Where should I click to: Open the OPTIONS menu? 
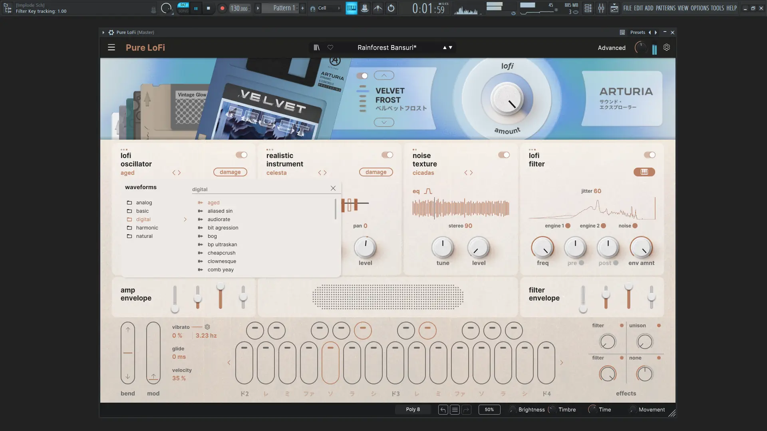[699, 8]
